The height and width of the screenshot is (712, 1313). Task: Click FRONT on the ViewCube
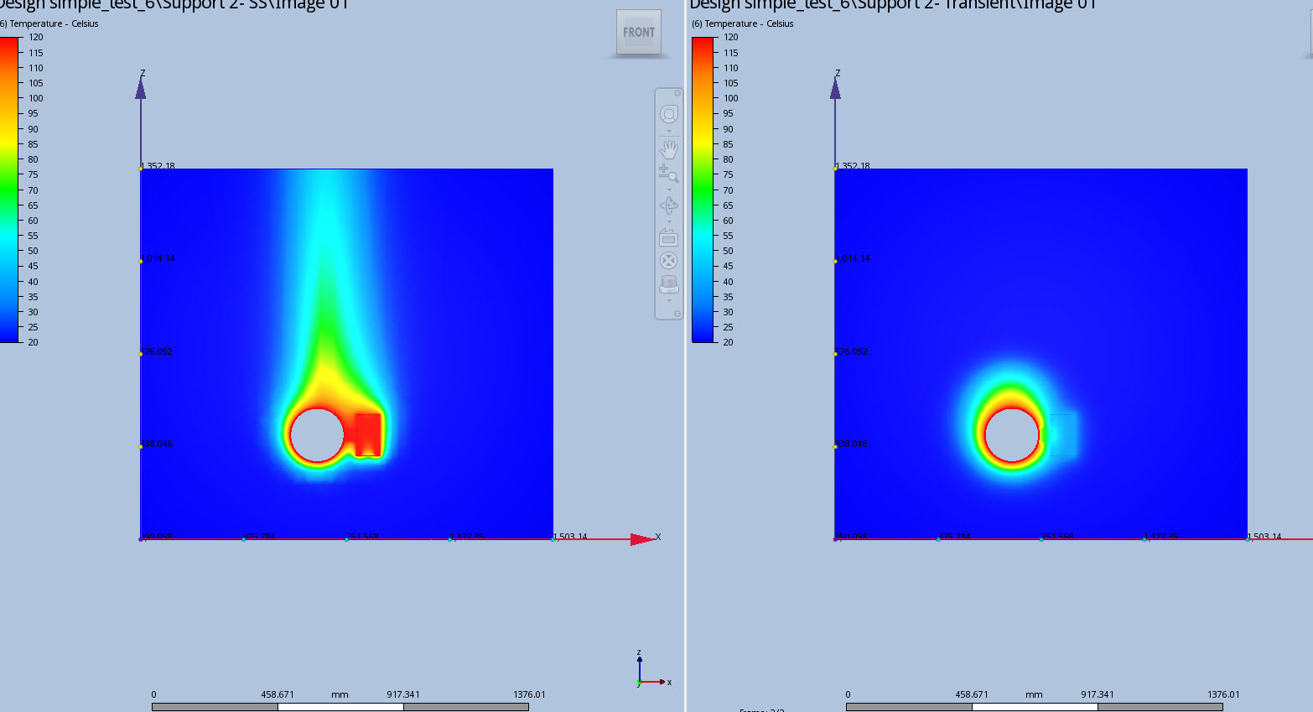639,33
